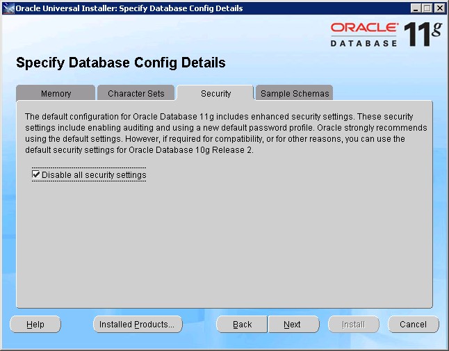Click the security settings description paragraph
The image size is (449, 351).
coord(226,133)
